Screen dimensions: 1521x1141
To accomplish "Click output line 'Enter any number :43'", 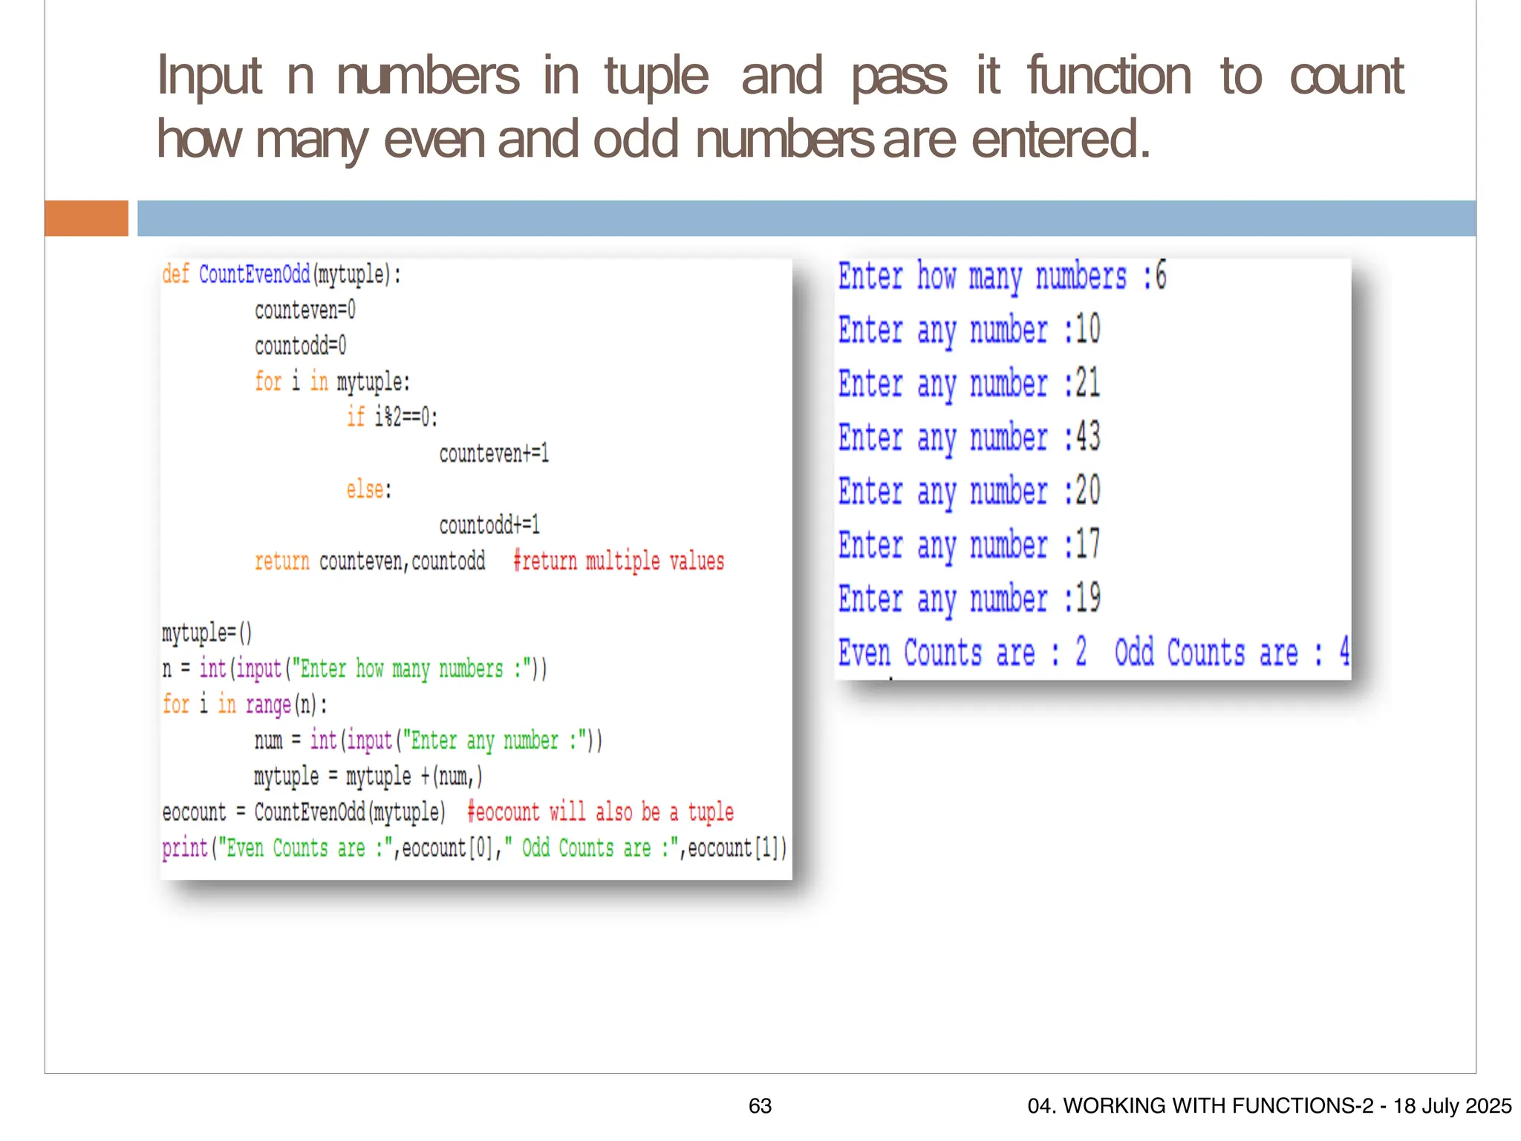I will click(x=969, y=438).
